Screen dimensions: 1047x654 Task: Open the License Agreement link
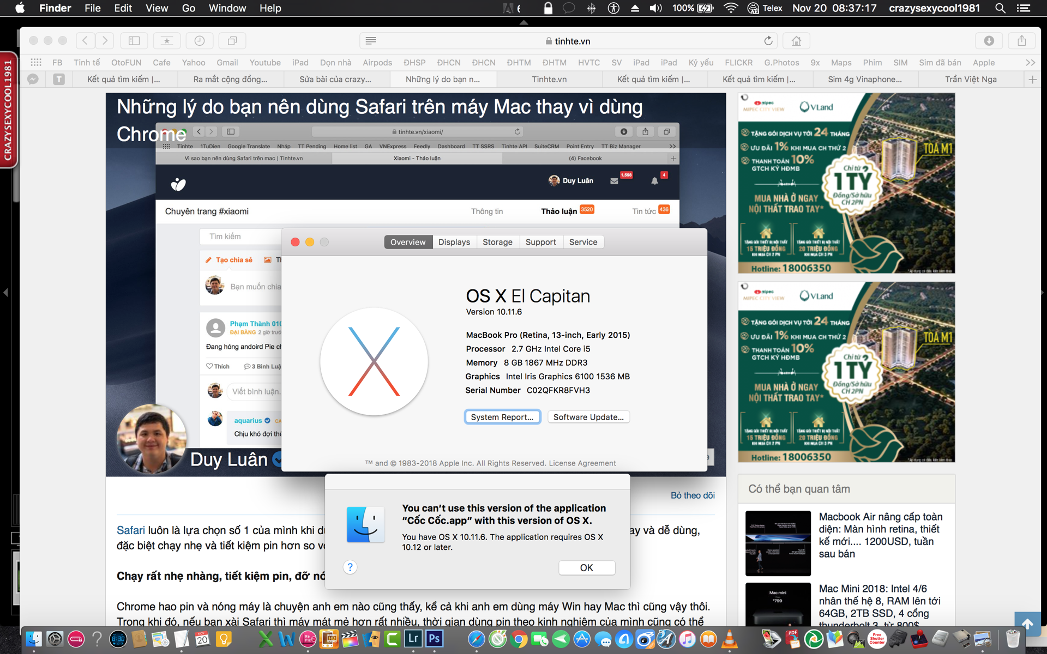[582, 463]
